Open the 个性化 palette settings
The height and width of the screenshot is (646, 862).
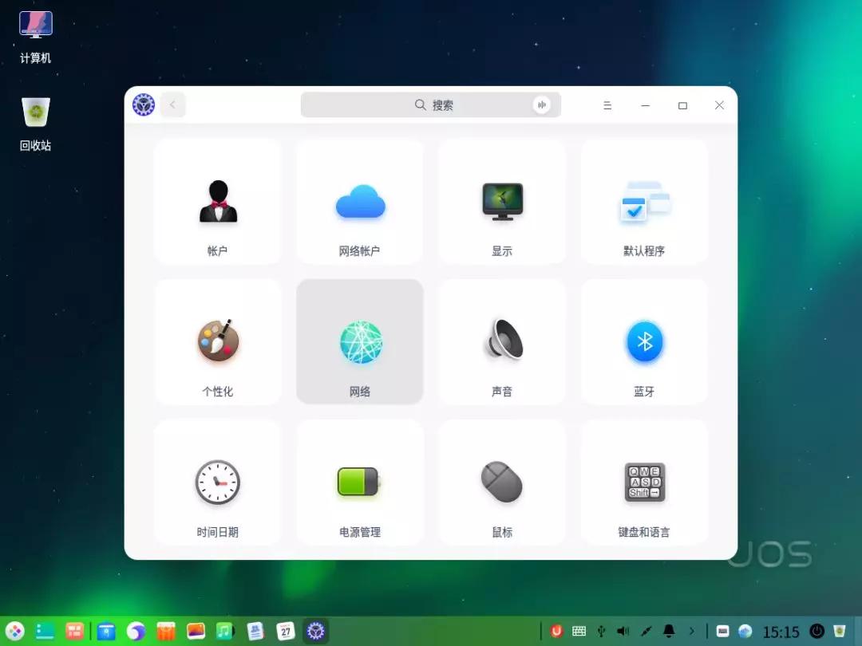218,342
